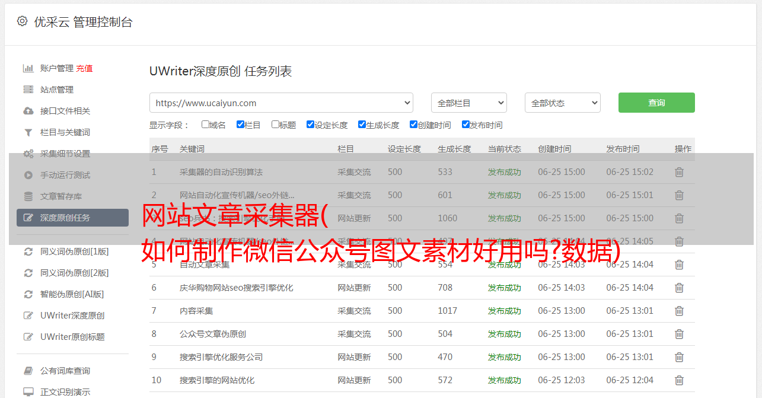Open the 全部状态 filter dropdown
The width and height of the screenshot is (762, 398).
[562, 103]
